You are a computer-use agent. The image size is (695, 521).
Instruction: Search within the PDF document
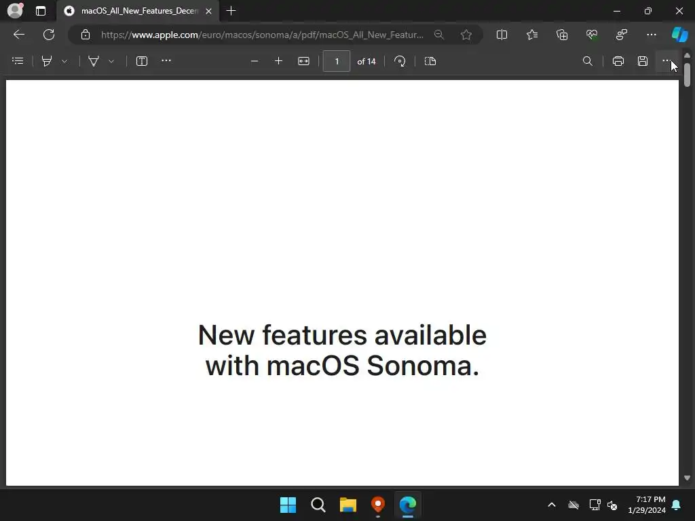pos(588,61)
